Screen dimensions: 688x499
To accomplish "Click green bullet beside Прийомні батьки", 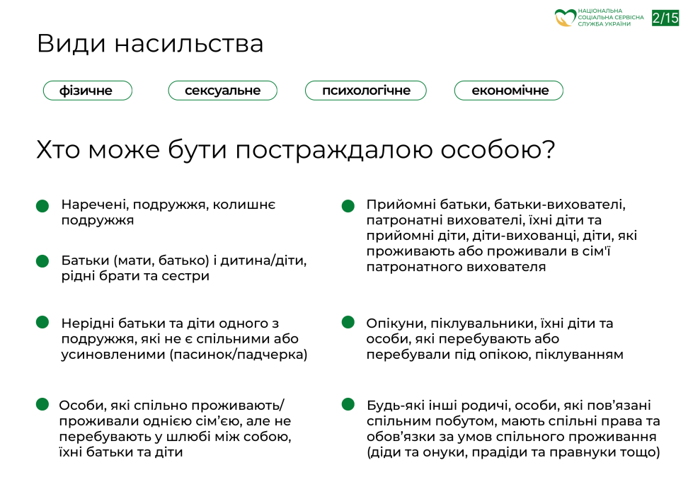I will pos(348,205).
